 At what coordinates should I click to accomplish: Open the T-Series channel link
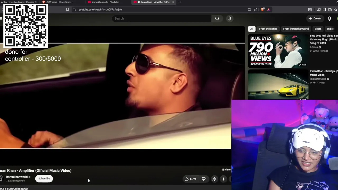point(314,47)
